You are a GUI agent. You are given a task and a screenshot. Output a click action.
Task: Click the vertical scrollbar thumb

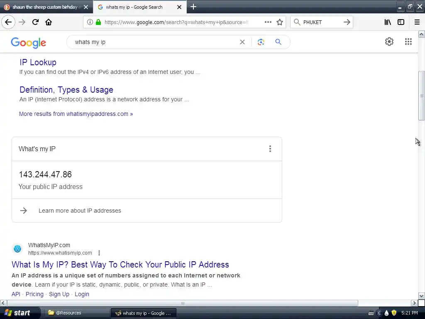tap(421, 96)
